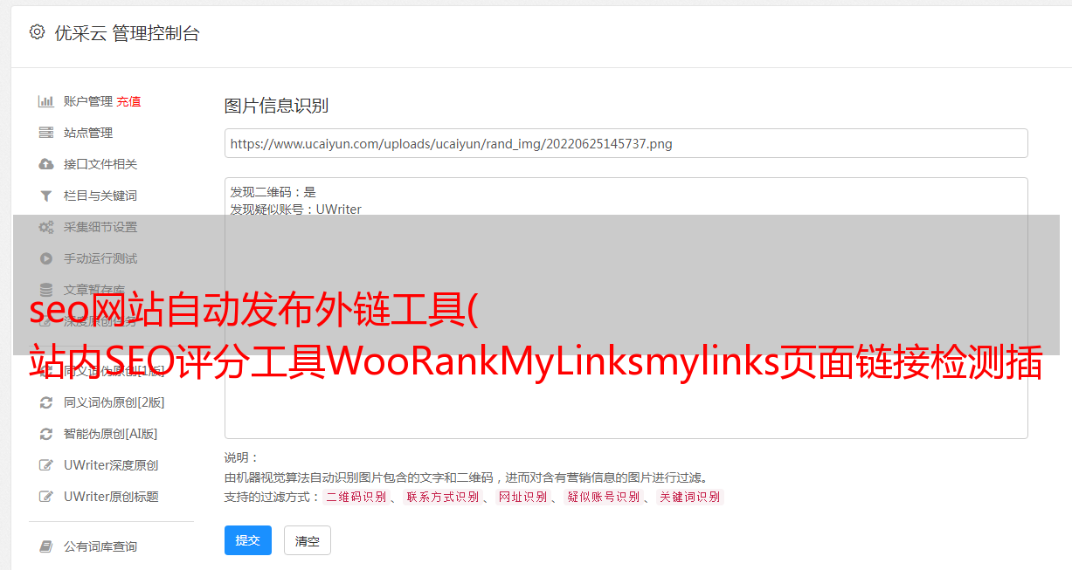Image resolution: width=1072 pixels, height=570 pixels.
Task: Click the edit icon for UWriter原创标题
Action: [x=46, y=497]
